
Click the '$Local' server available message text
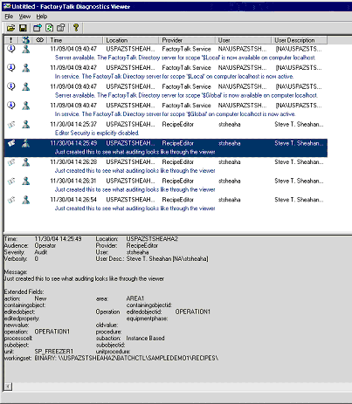pyautogui.click(x=185, y=58)
